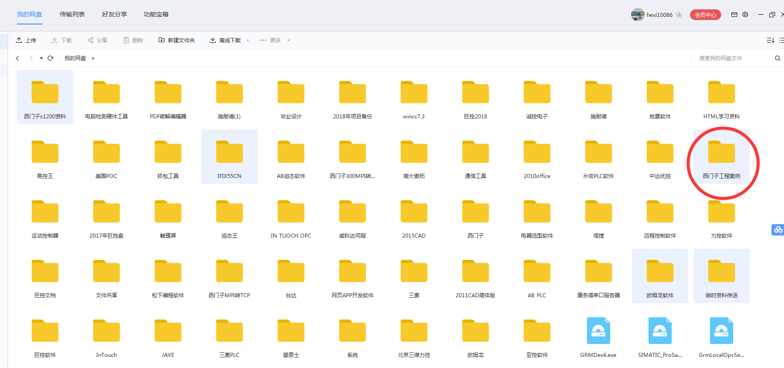Click the 离线下载 offline download button
The width and height of the screenshot is (784, 368).
tap(225, 40)
